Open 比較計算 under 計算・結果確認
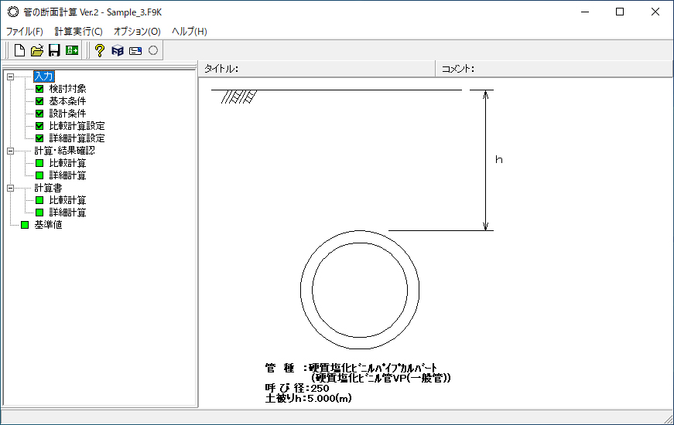The width and height of the screenshot is (674, 425). (67, 163)
